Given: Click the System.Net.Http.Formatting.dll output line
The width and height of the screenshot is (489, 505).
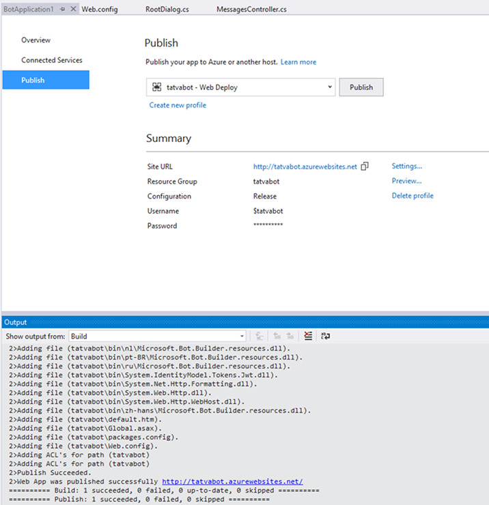Looking at the screenshot, I should click(132, 384).
